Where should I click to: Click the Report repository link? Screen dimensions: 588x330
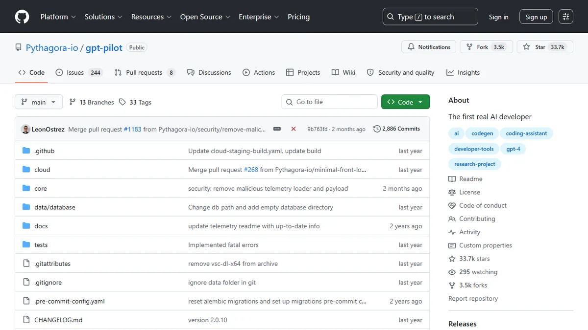[473, 298]
